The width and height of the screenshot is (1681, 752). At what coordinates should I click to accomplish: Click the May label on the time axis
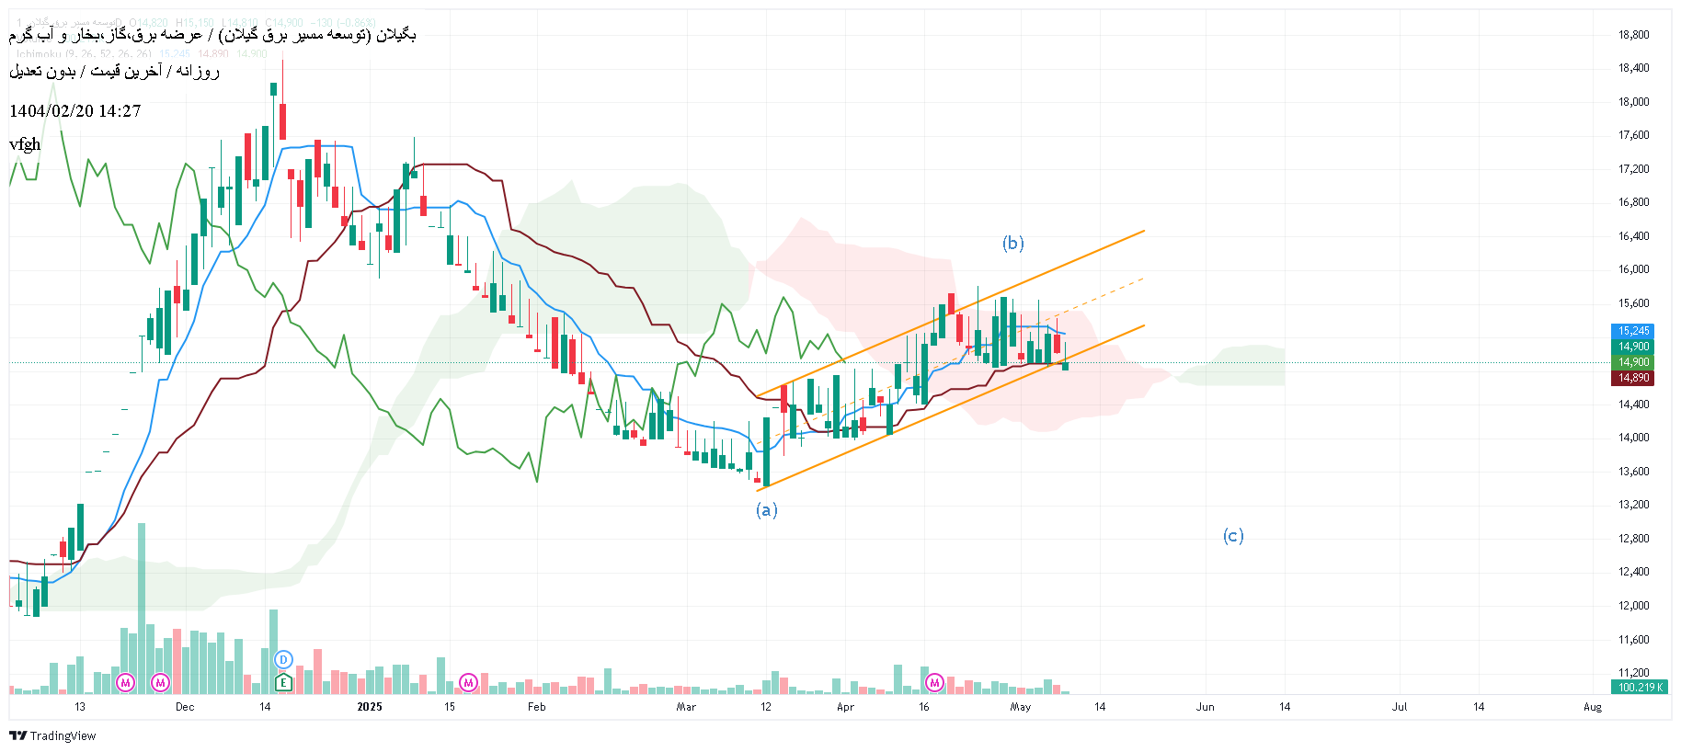1021,707
